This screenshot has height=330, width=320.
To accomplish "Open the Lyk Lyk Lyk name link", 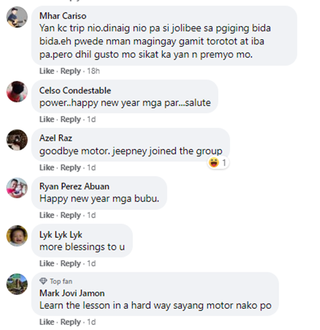I will 61,235.
